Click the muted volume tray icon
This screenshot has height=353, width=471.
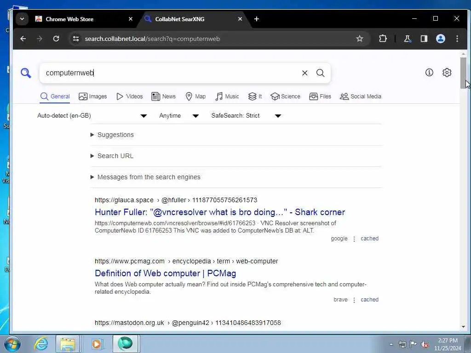[425, 344]
